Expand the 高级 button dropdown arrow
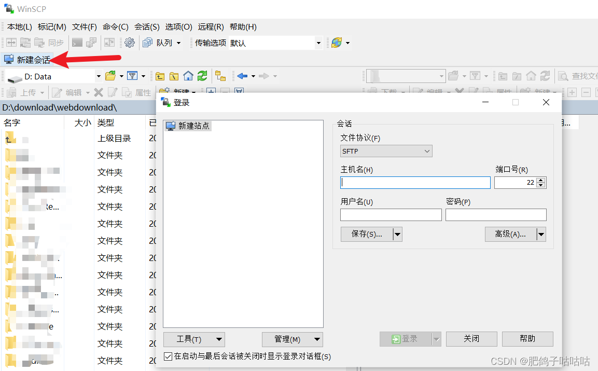Image resolution: width=598 pixels, height=371 pixels. pos(541,235)
